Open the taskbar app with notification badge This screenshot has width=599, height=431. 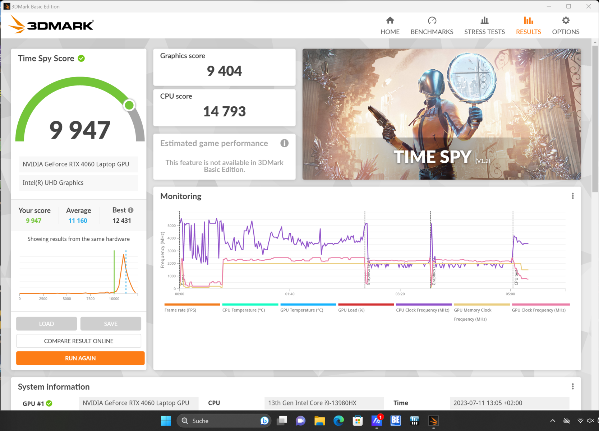[377, 421]
